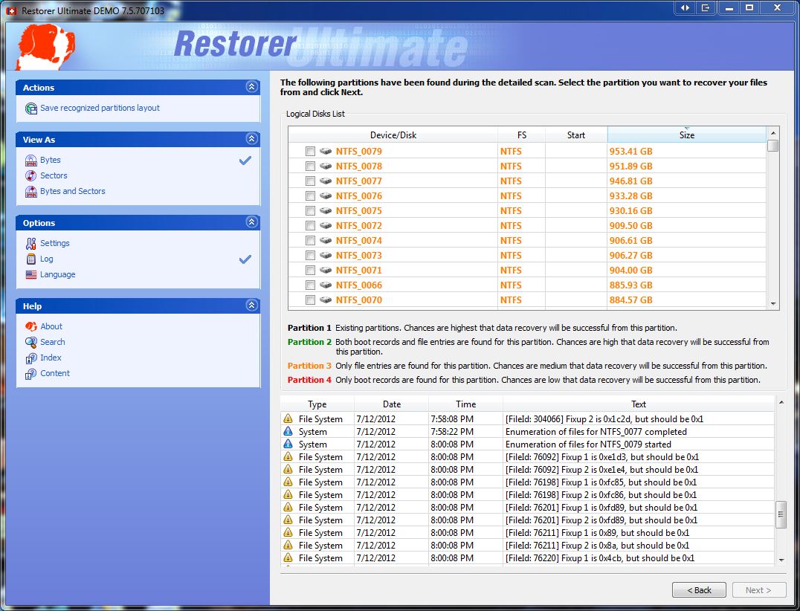Check the NTFS_0075 partition checkbox
Screen dimensions: 800x611
tap(310, 210)
